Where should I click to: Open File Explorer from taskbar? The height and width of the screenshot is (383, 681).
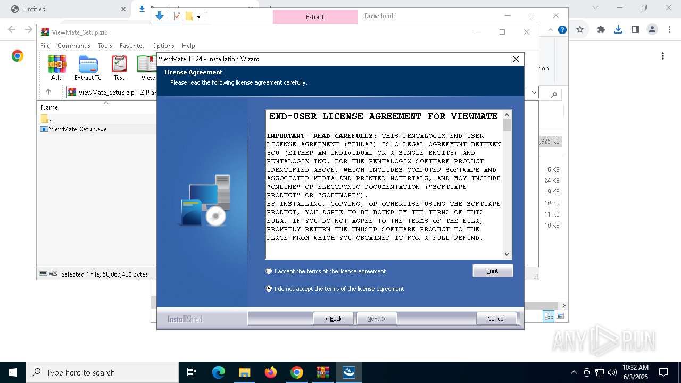[x=244, y=372]
